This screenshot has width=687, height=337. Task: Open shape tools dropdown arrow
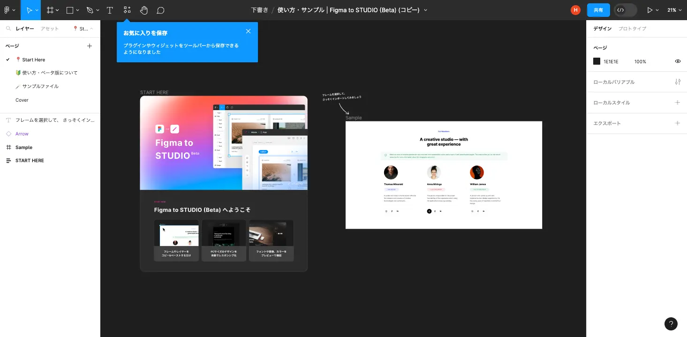77,10
